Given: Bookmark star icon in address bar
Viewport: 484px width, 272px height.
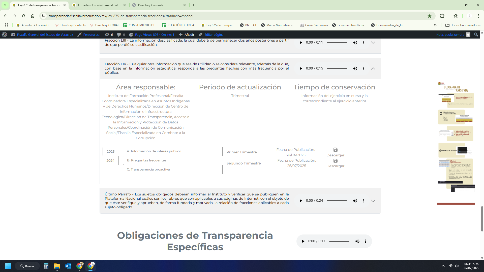Looking at the screenshot, I should [x=430, y=16].
